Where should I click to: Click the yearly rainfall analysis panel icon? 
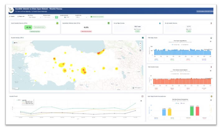click(x=211, y=38)
